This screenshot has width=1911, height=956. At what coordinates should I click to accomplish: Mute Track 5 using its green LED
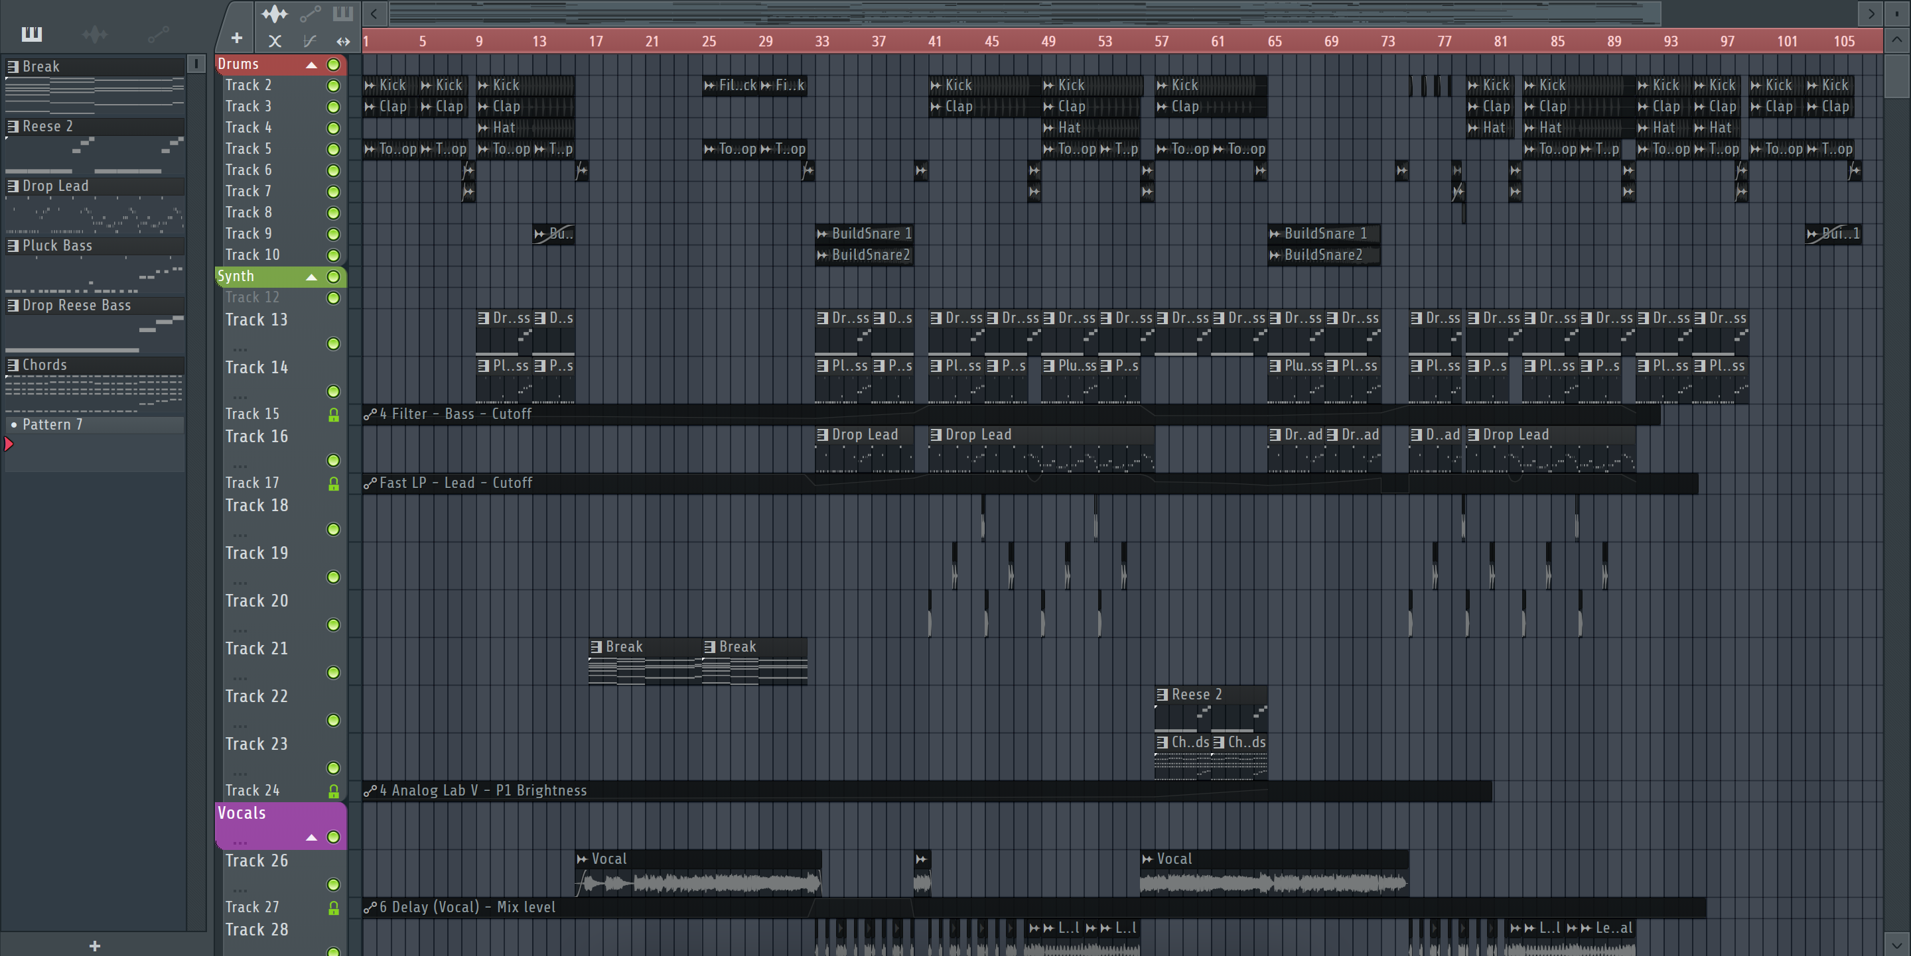(x=334, y=150)
